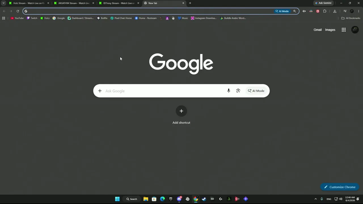Open a new tab with plus button

(x=190, y=3)
